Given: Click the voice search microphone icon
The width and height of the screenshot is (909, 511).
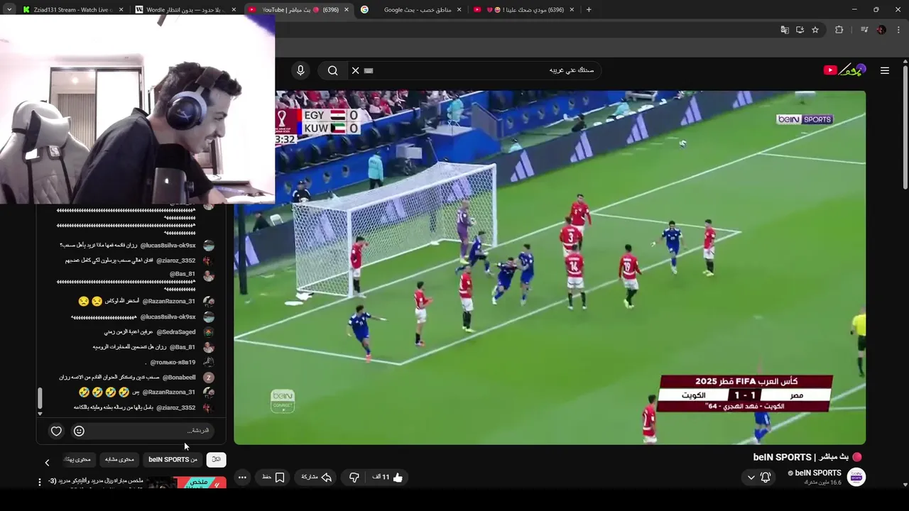Looking at the screenshot, I should (300, 70).
